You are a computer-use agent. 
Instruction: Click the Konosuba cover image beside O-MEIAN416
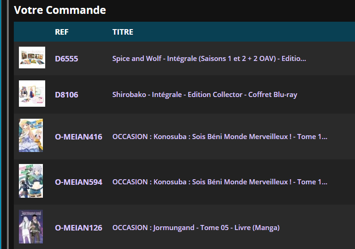(31, 135)
